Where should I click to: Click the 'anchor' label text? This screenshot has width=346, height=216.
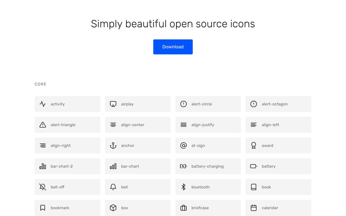[x=128, y=146]
